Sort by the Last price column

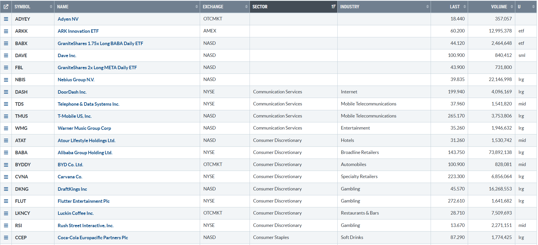point(455,7)
